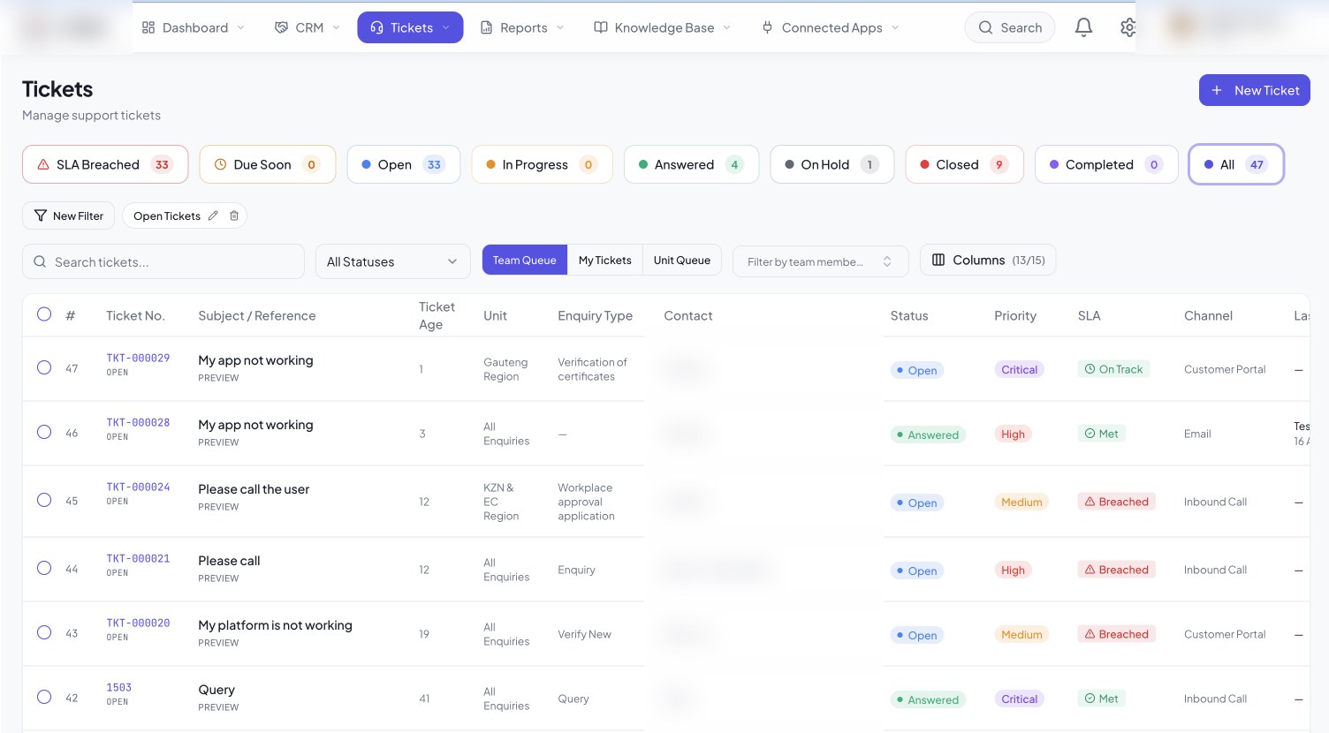Switch to the Team Queue tab
Image resolution: width=1329 pixels, height=733 pixels.
[525, 260]
